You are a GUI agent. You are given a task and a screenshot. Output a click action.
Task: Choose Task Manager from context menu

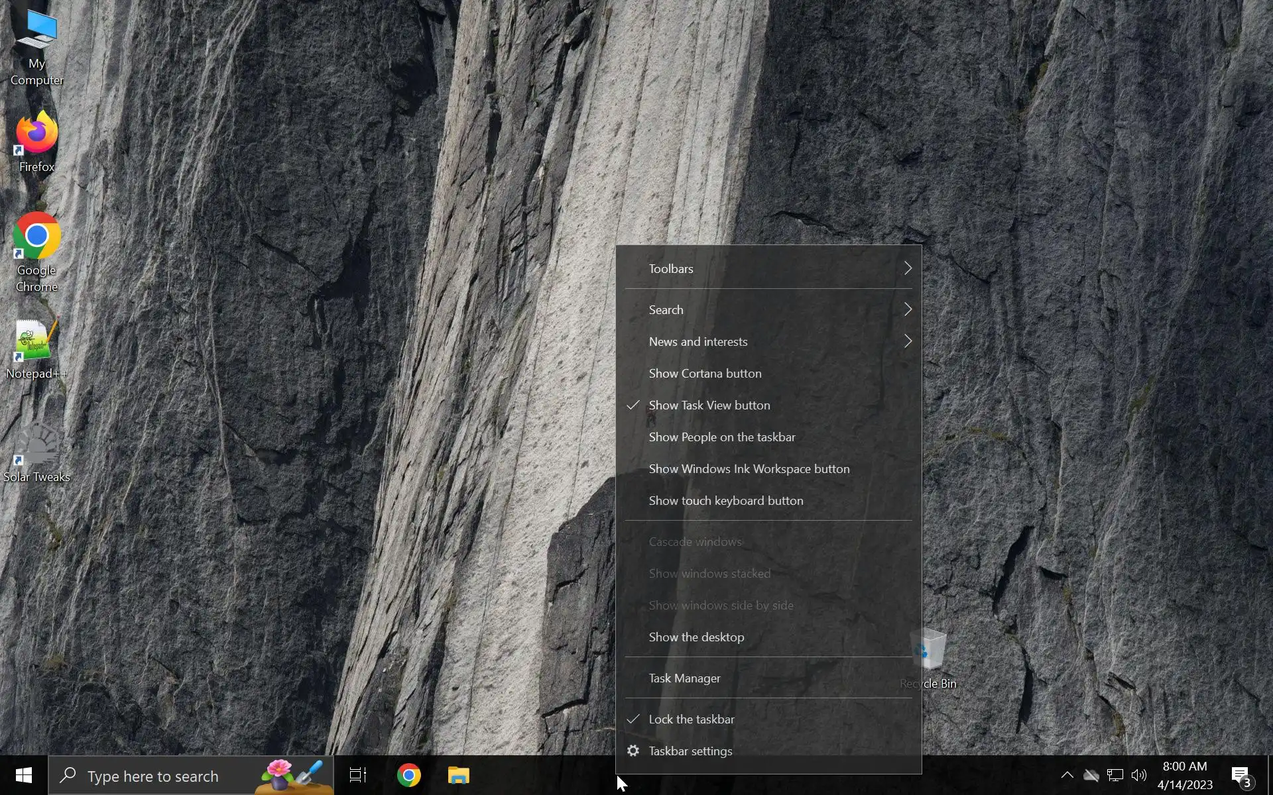(x=684, y=678)
